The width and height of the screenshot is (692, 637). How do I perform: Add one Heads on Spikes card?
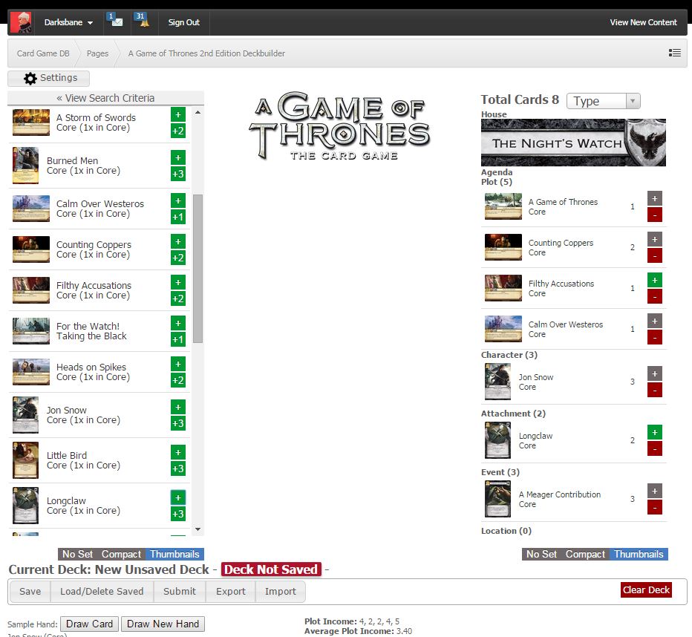(x=178, y=364)
